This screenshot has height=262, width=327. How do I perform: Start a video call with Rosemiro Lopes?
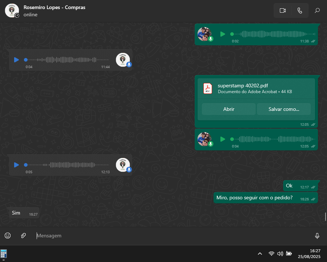283,11
